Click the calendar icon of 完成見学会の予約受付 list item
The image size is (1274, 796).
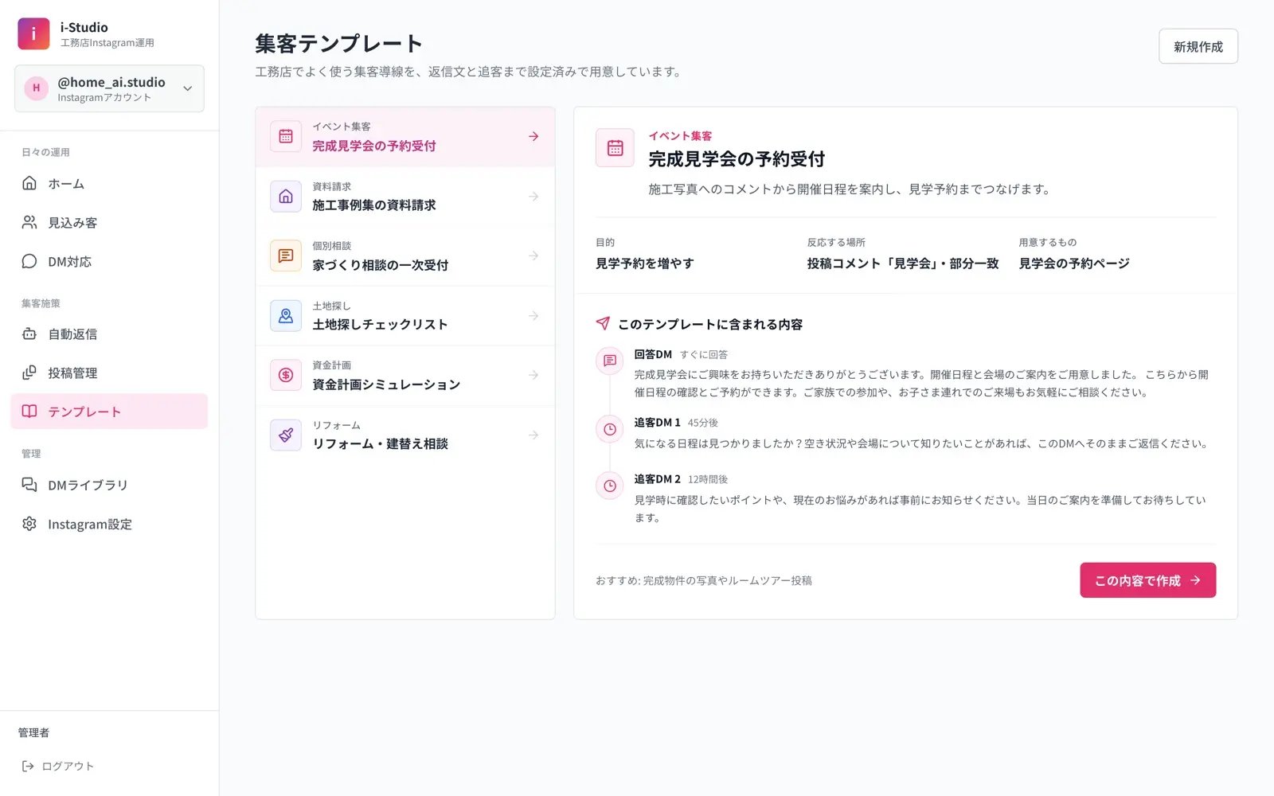286,136
